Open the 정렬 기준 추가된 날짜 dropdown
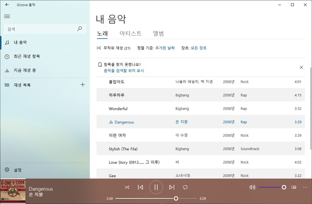Image resolution: width=312 pixels, height=204 pixels. tap(165, 48)
